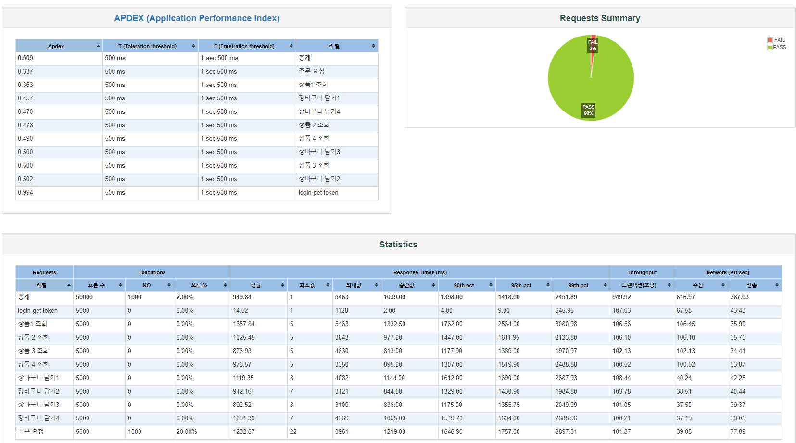Sort Statistics by 최대값 column
Image resolution: width=796 pixels, height=443 pixels.
pos(356,285)
